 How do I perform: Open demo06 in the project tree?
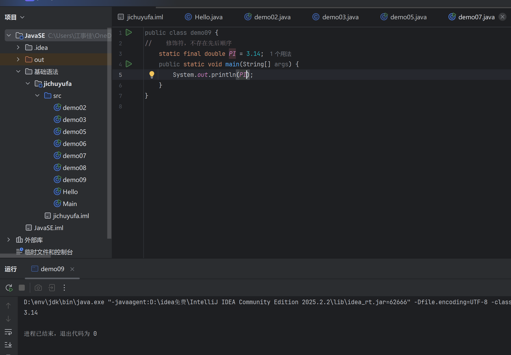click(74, 144)
